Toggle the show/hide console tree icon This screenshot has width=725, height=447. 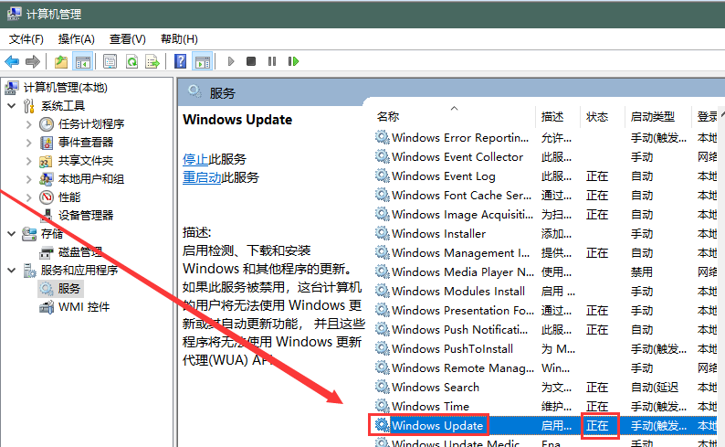pyautogui.click(x=82, y=61)
